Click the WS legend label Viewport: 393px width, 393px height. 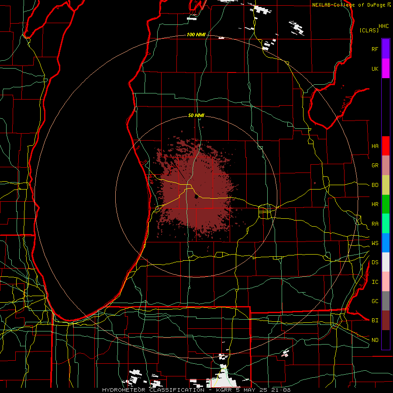coord(375,243)
